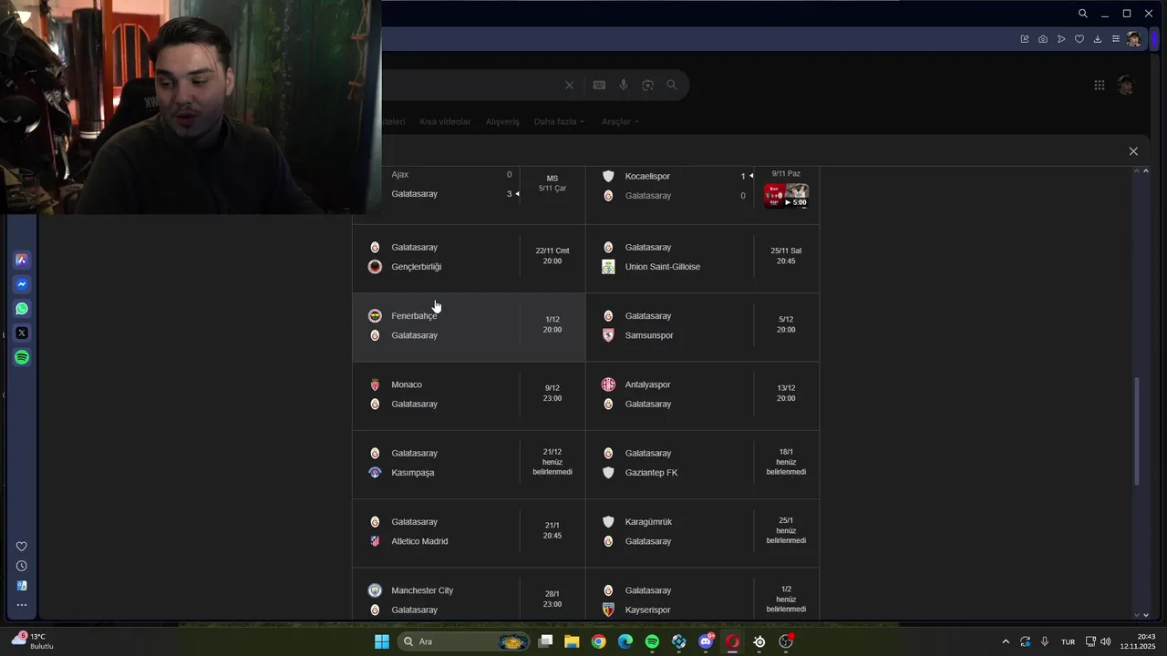Switch the TUR keyboard language indicator
Viewport: 1167px width, 656px height.
point(1068,641)
